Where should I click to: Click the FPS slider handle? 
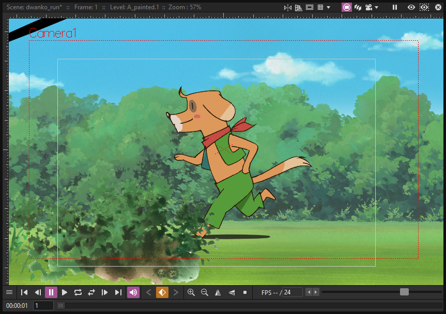point(404,292)
